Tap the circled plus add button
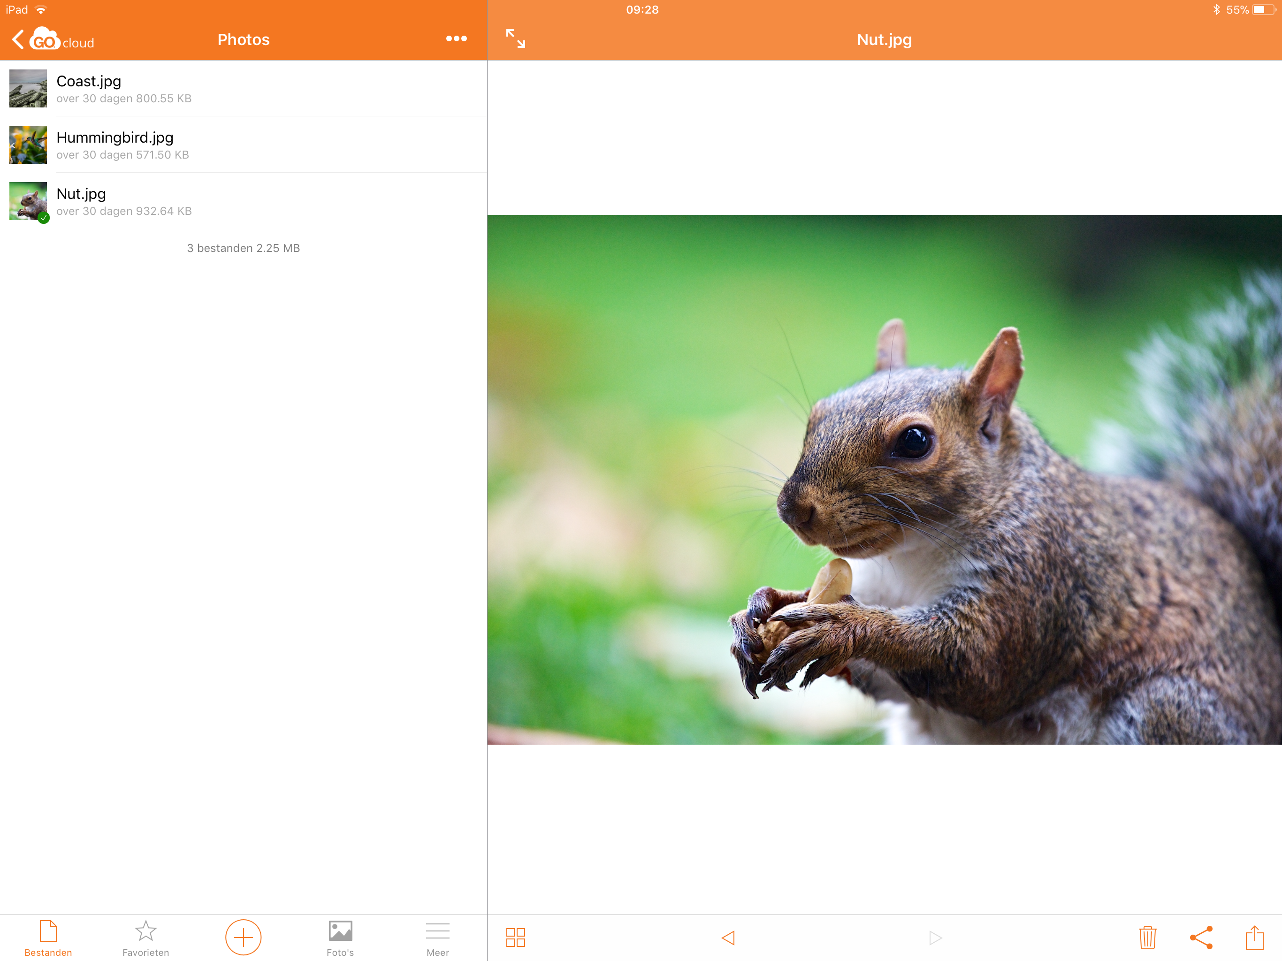 [244, 937]
